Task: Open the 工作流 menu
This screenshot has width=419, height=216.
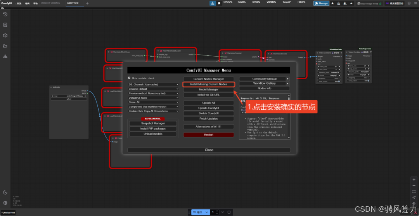Action: point(18,3)
